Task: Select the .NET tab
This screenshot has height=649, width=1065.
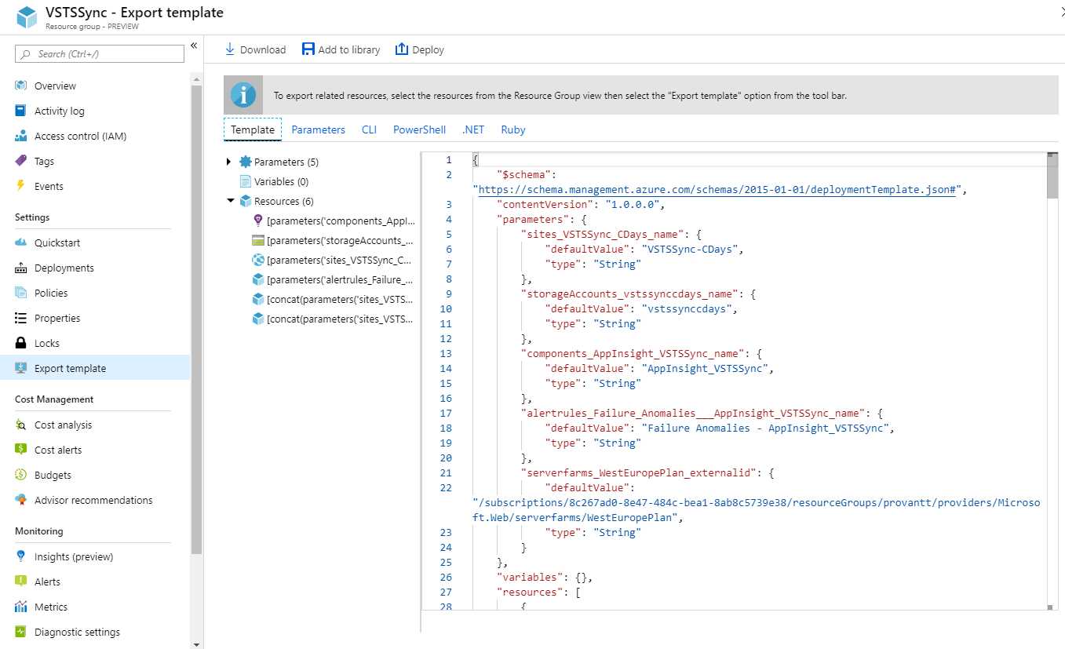Action: (x=473, y=129)
